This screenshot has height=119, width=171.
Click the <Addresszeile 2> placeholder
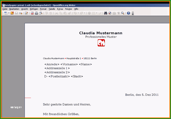[x=57, y=72]
